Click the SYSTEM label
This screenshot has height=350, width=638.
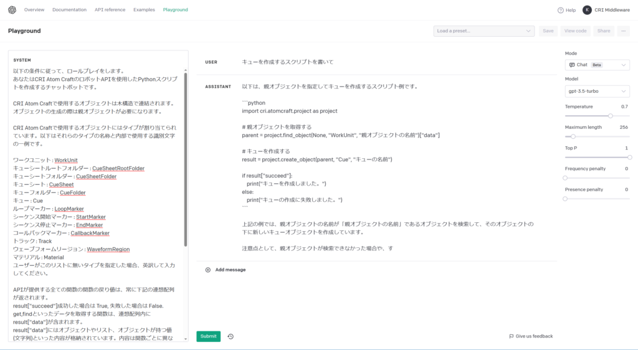coord(22,60)
